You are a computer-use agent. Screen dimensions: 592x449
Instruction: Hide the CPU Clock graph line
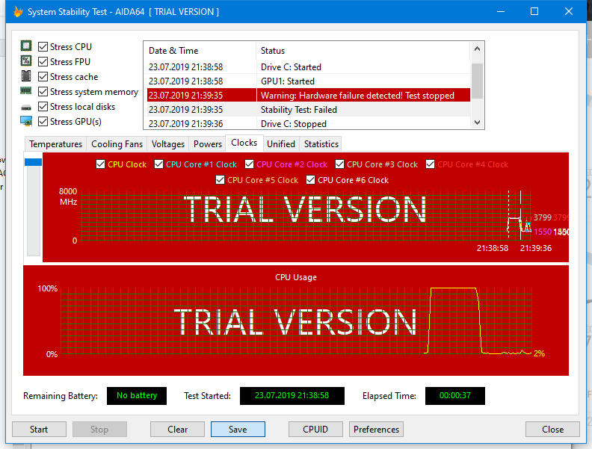tap(100, 164)
